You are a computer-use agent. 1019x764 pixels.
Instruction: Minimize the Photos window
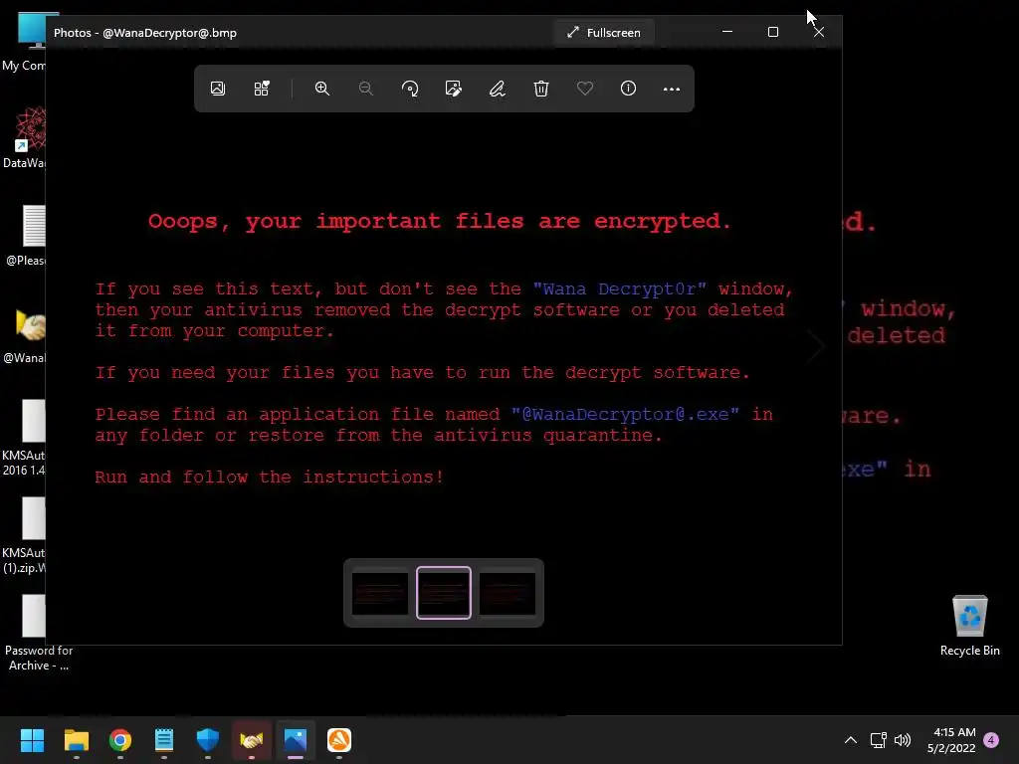click(727, 32)
